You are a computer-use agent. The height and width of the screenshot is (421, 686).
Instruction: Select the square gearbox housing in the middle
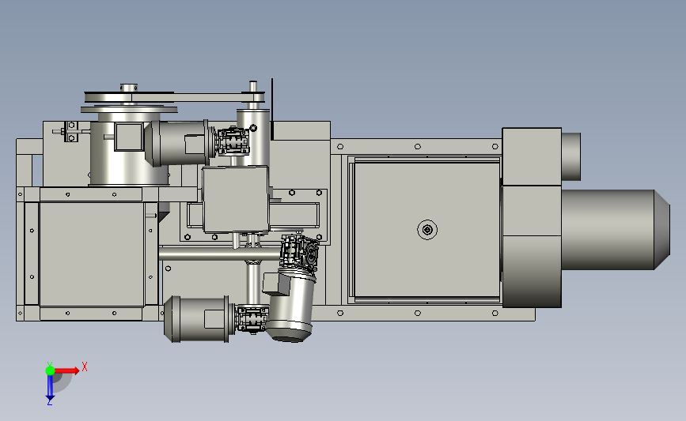pos(235,199)
